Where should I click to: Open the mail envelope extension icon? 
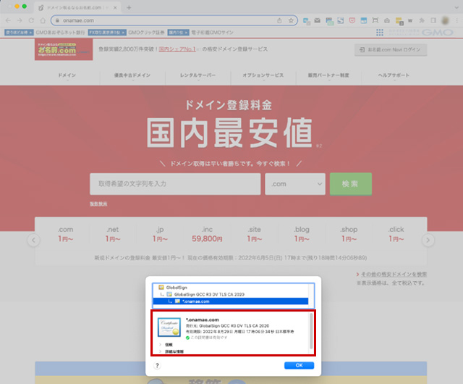click(317, 20)
